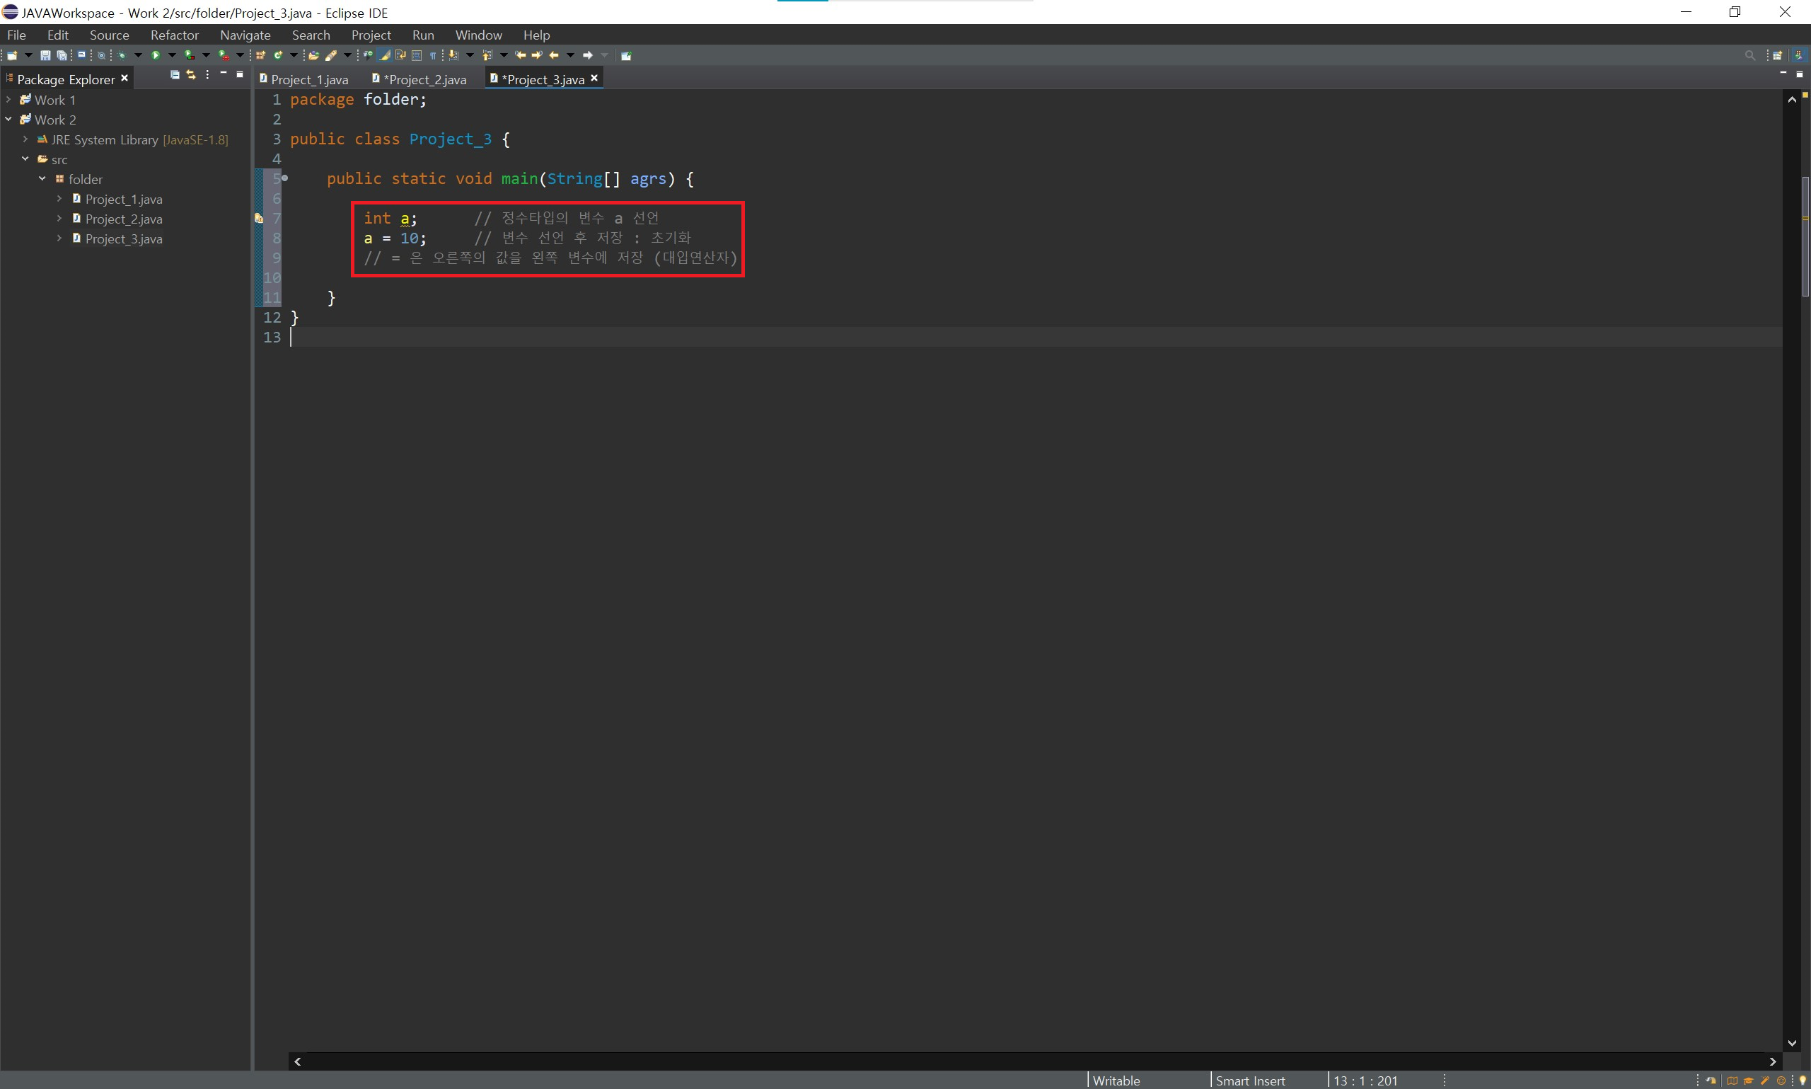Expand the Work 1 project node

(8, 99)
